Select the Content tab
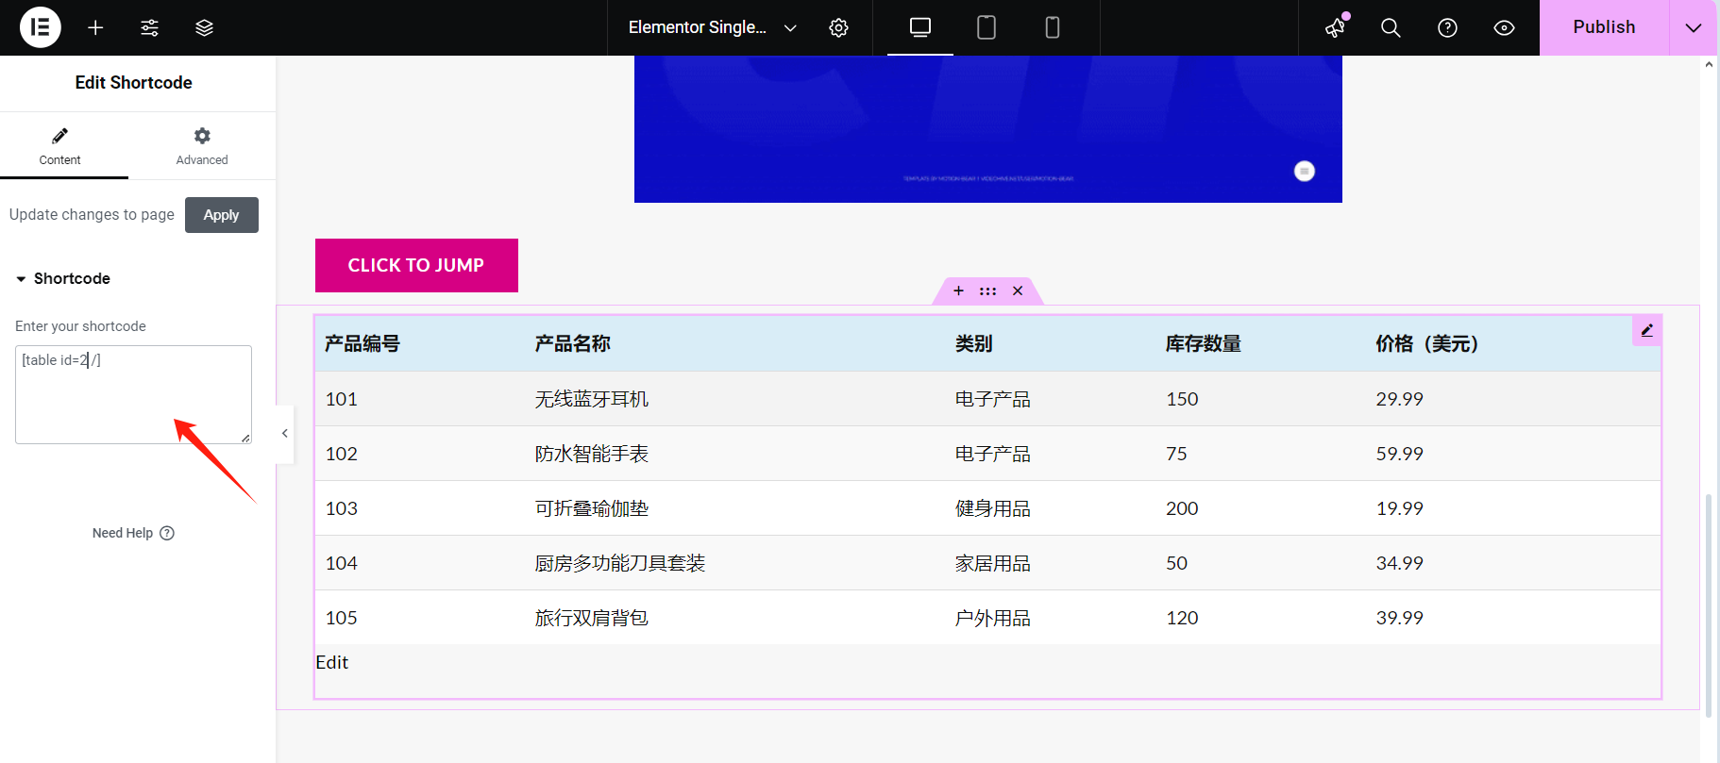This screenshot has height=763, width=1720. pyautogui.click(x=59, y=146)
